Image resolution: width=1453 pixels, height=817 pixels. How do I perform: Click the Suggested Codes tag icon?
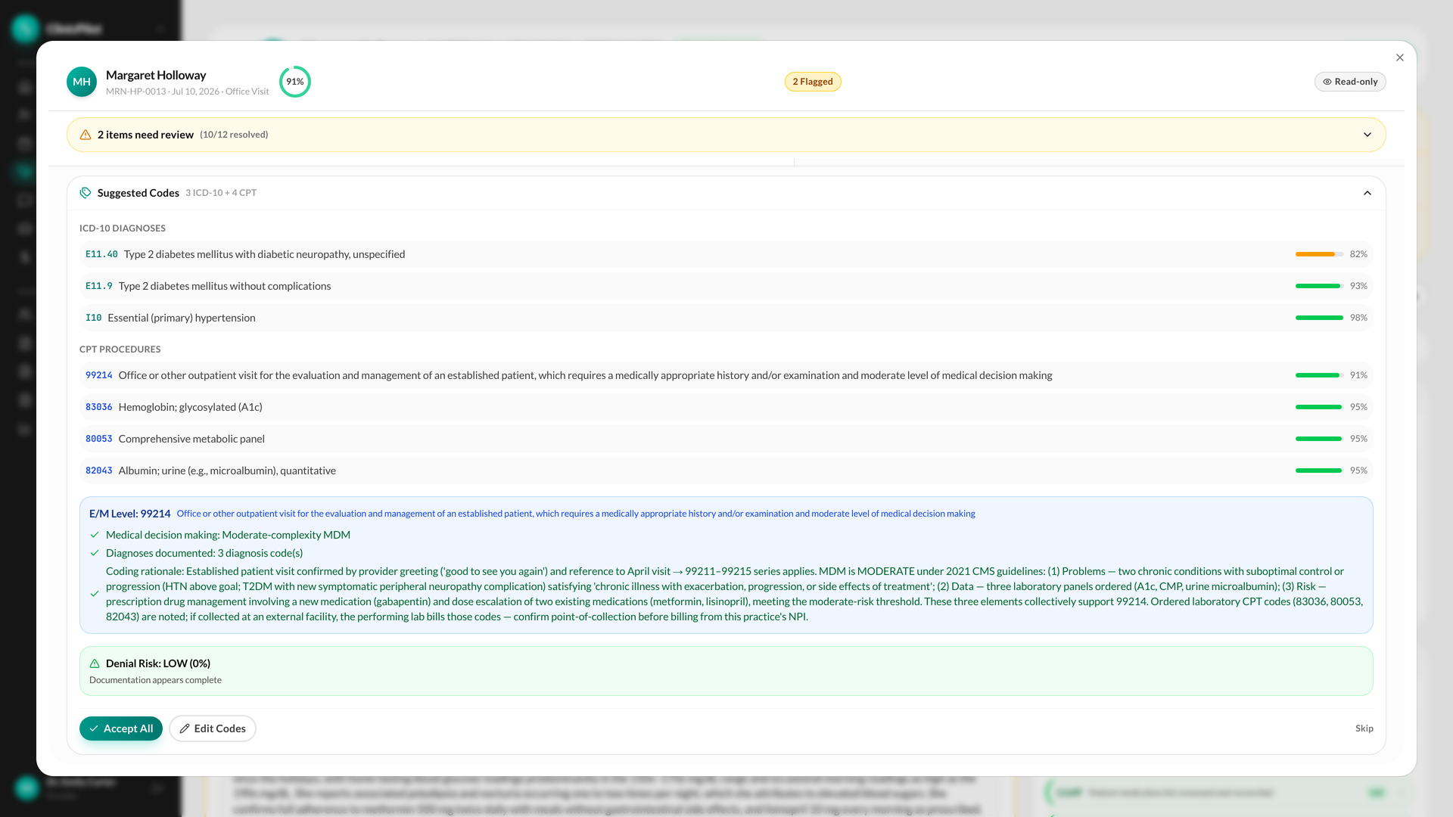pyautogui.click(x=86, y=193)
